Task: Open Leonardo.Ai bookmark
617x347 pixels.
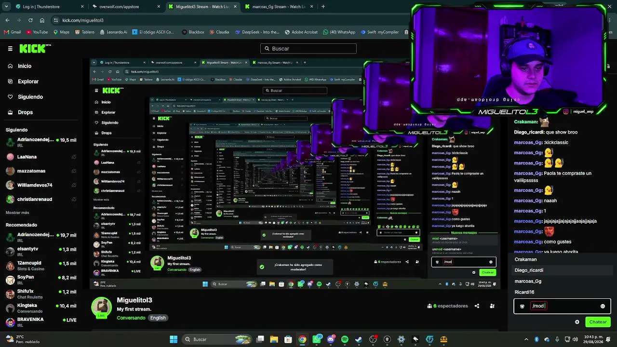Action: 113,32
